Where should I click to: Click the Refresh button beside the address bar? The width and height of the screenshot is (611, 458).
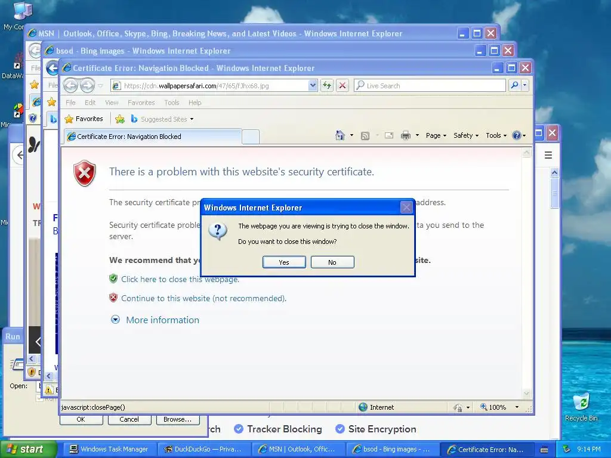pos(327,85)
